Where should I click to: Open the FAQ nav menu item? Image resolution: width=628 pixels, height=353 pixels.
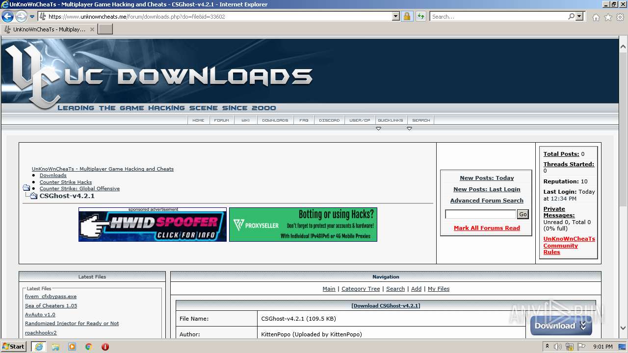click(304, 120)
